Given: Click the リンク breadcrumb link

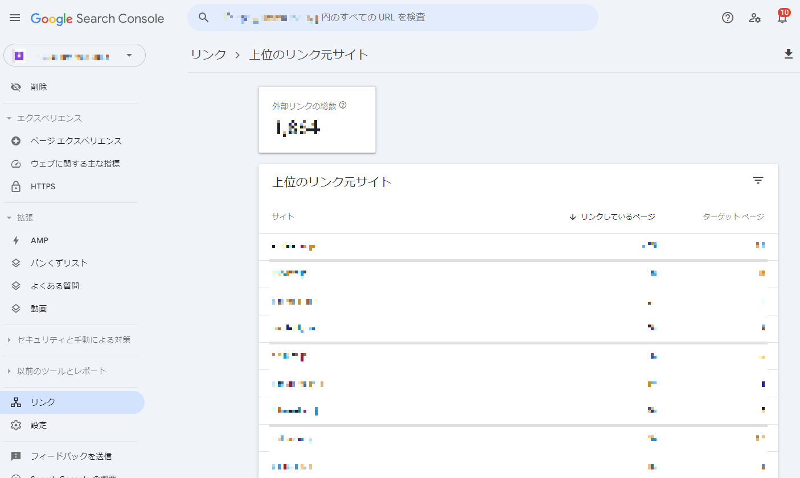Looking at the screenshot, I should pos(208,55).
